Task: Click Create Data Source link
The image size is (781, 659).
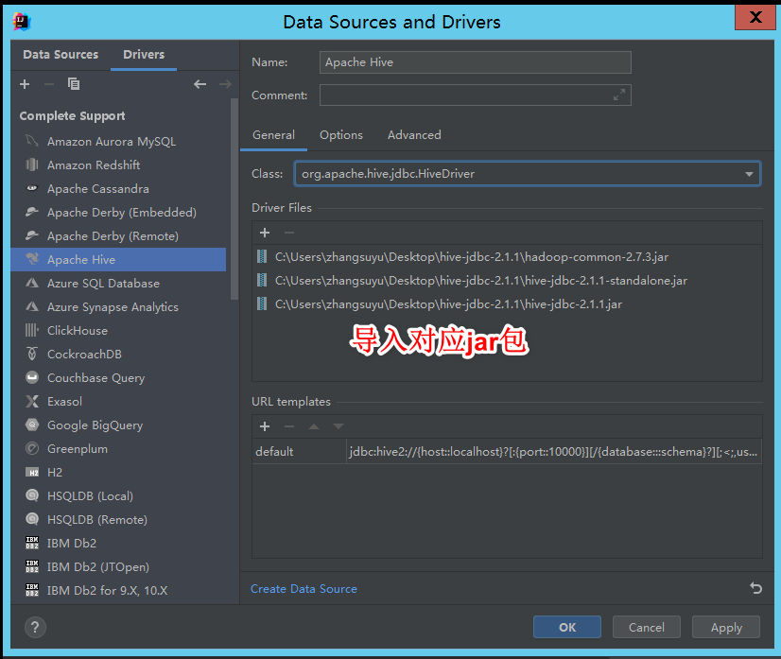Action: pyautogui.click(x=304, y=589)
